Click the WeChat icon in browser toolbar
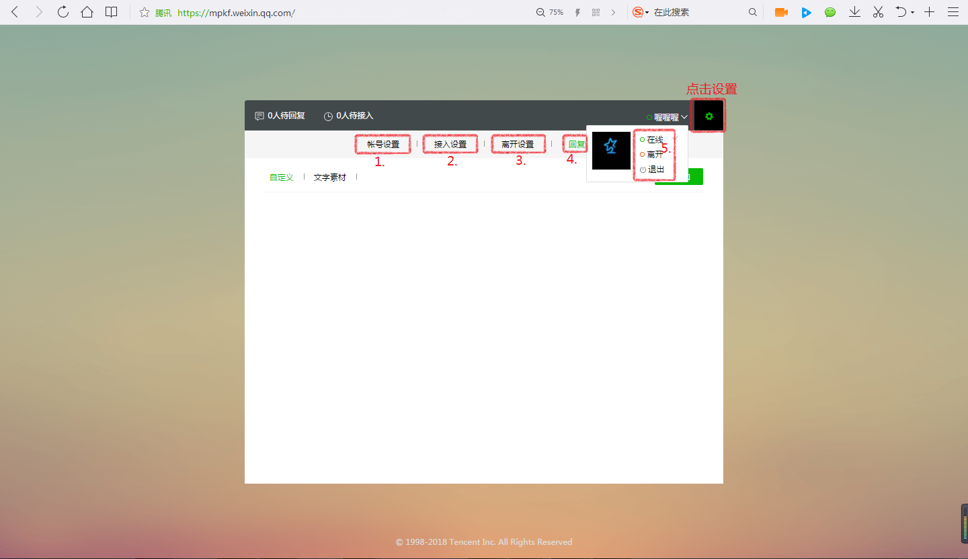The height and width of the screenshot is (559, 968). 830,12
